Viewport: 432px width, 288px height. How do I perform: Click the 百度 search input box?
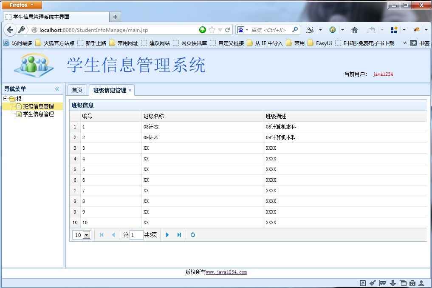coord(269,30)
